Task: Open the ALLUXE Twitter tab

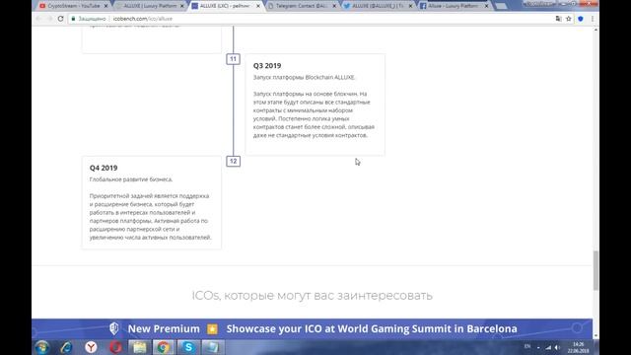Action: point(378,6)
